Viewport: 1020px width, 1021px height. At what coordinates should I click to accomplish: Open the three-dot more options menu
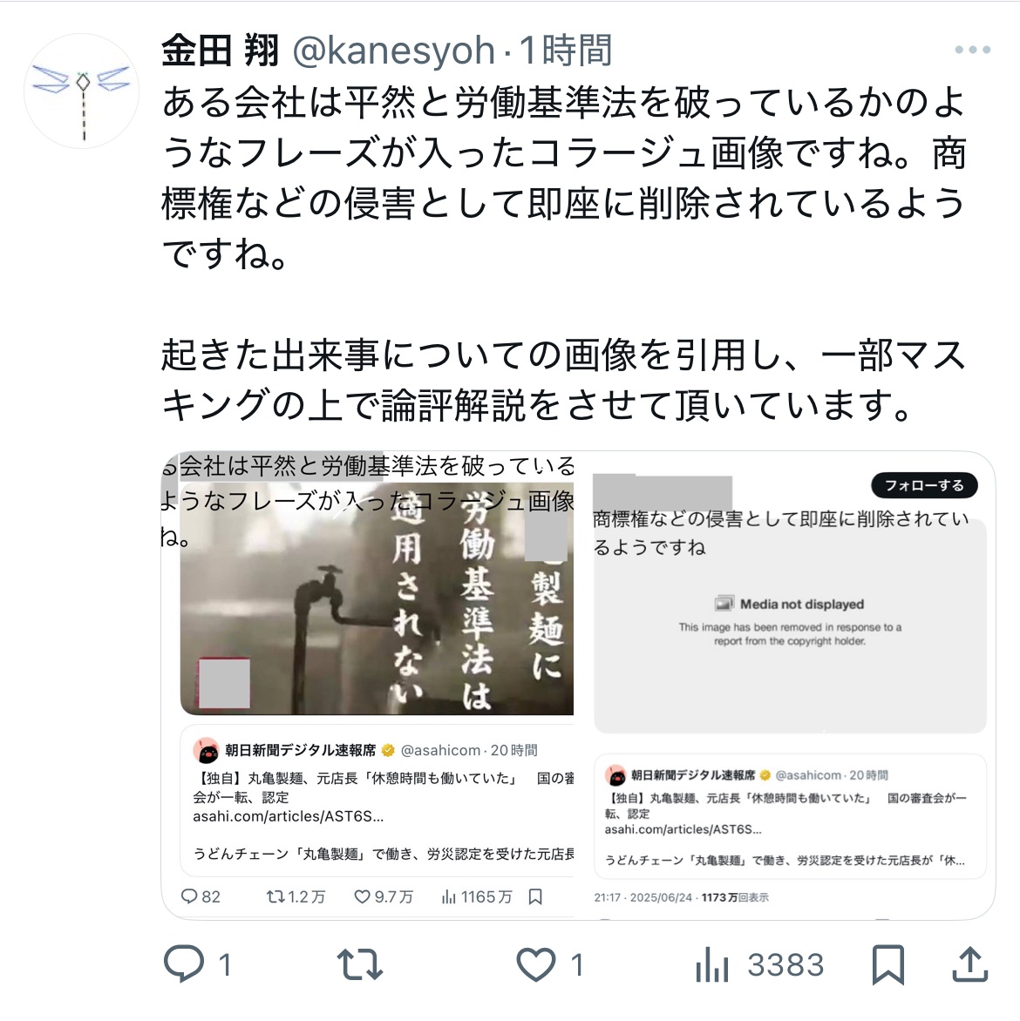tap(972, 50)
